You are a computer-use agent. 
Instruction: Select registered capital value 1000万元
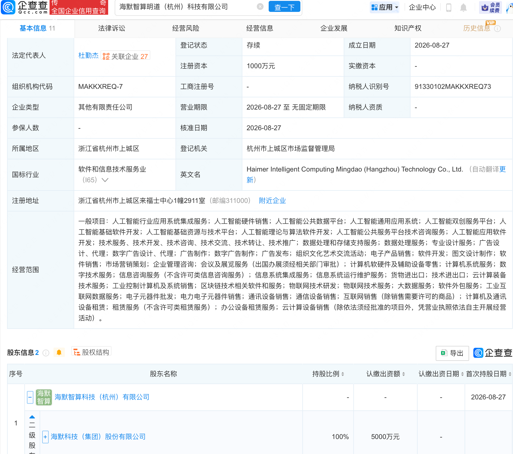(x=261, y=66)
